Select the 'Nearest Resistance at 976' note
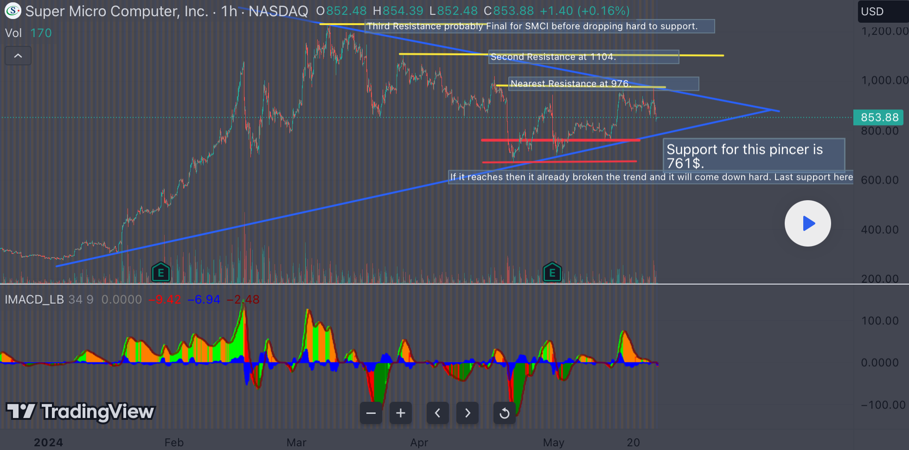909x450 pixels. tap(604, 83)
